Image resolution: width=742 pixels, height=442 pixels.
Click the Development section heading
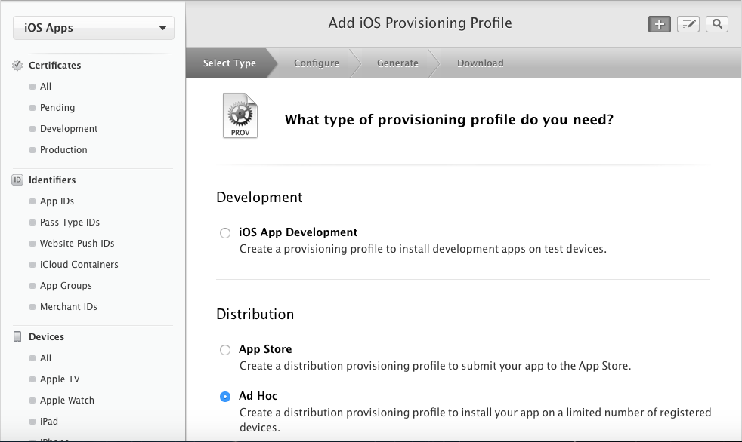click(259, 198)
